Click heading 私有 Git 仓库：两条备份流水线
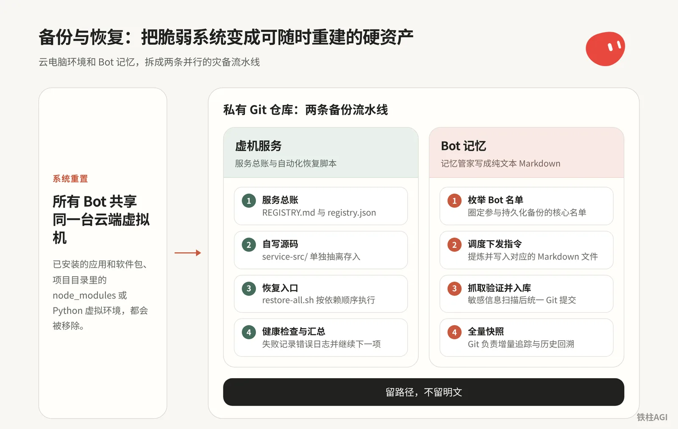The width and height of the screenshot is (678, 429). (306, 110)
